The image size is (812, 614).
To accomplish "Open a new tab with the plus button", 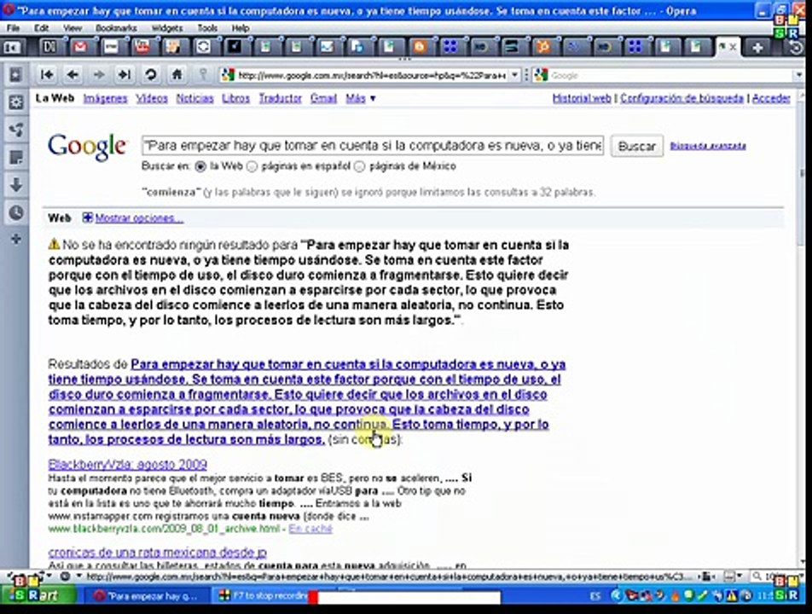I will point(757,48).
